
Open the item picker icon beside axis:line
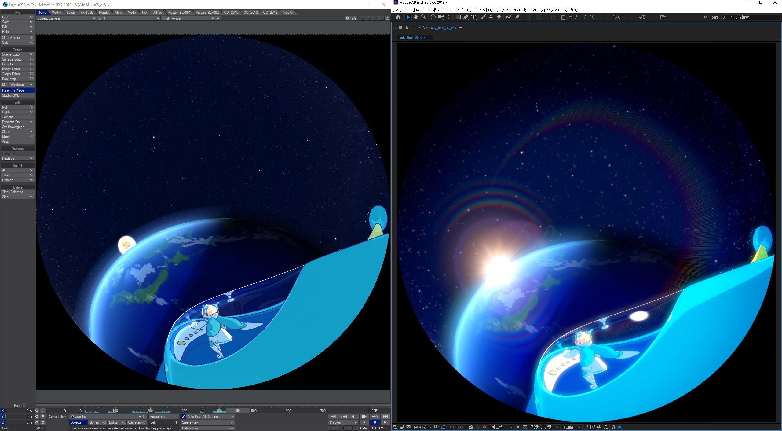coord(145,417)
